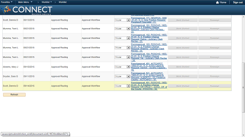Viewport: 245px width, 137px height.
Task: Open FormApproval 491 HR Officer I link
Action: click(x=149, y=86)
